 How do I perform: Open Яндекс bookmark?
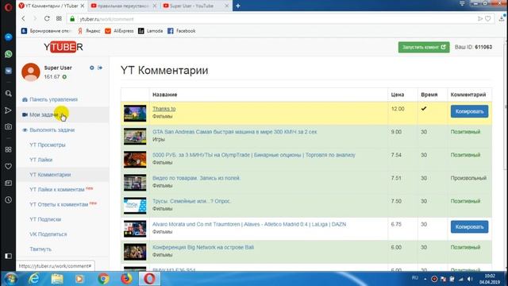pos(89,31)
